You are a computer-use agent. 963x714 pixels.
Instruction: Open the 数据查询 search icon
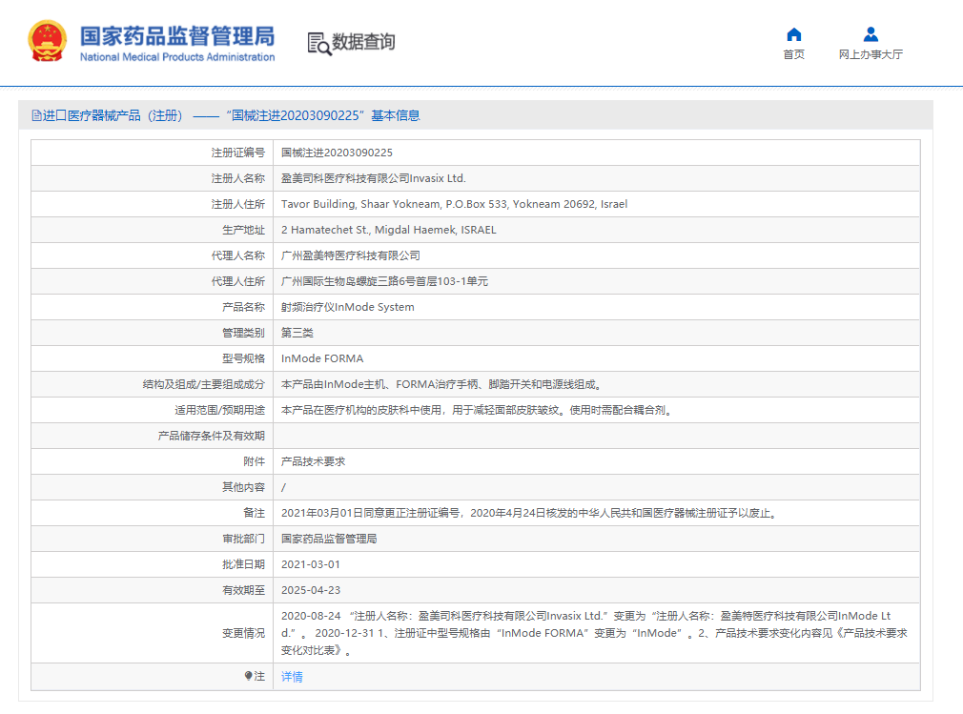click(318, 43)
